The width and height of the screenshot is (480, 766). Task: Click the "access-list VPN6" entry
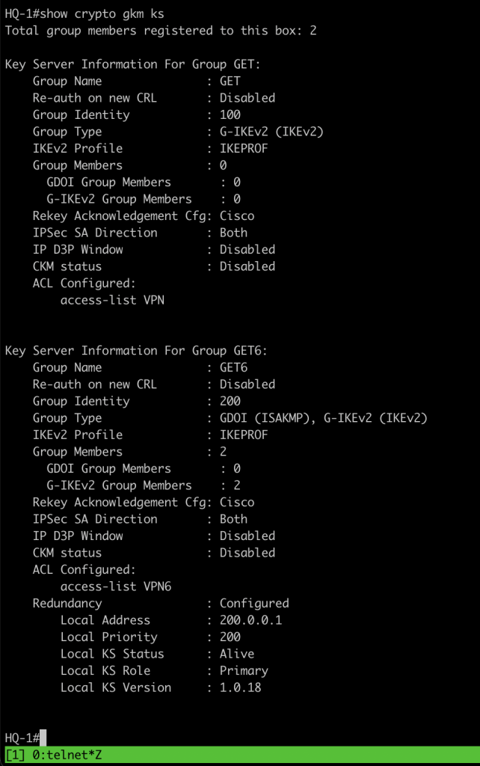coord(116,586)
